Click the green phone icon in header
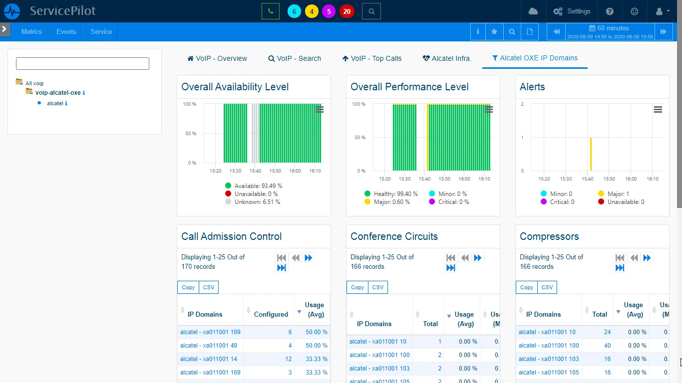 [x=270, y=11]
